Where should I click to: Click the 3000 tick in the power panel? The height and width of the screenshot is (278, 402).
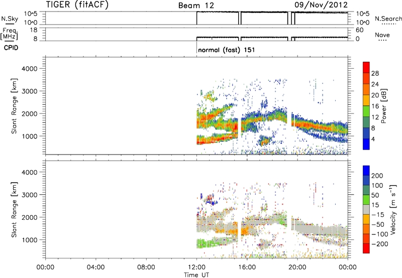click(30, 91)
